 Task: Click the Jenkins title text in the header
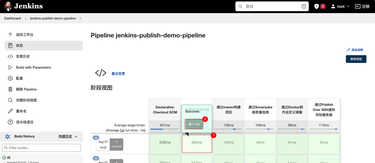pos(28,6)
